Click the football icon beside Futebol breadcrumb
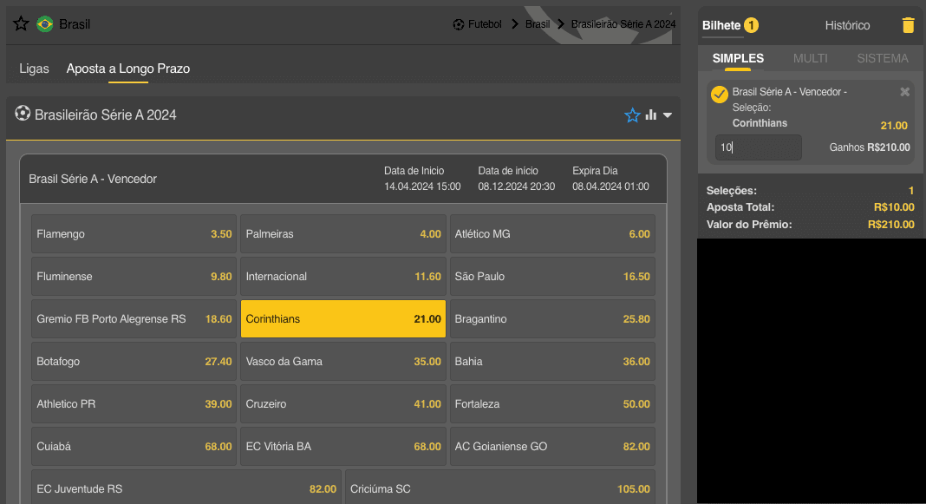Image resolution: width=926 pixels, height=504 pixels. 459,24
